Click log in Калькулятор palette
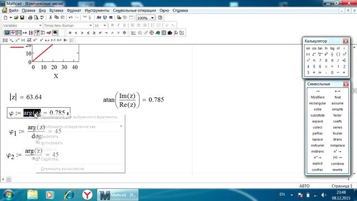Image resolution: width=357 pixels, height=201 pixels. pos(332,49)
